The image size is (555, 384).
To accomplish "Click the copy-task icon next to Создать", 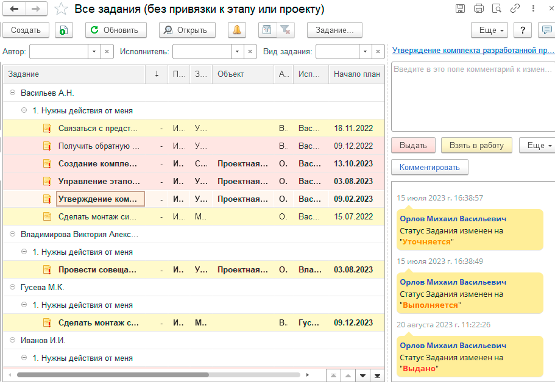I will (x=64, y=30).
